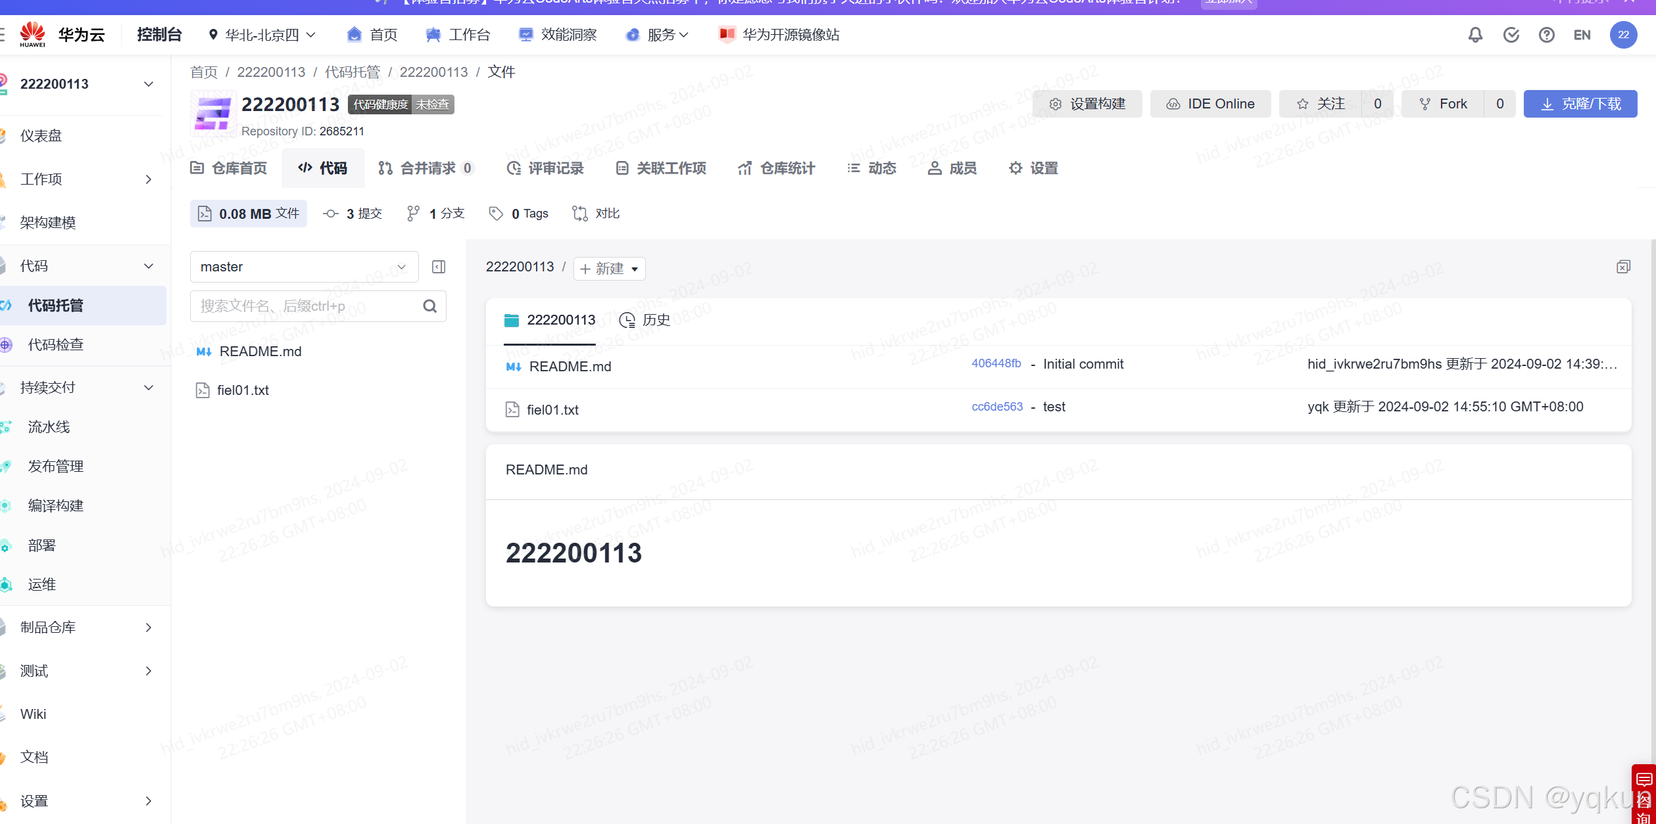Click the task checkmark icon in header
The image size is (1656, 824).
click(1511, 35)
